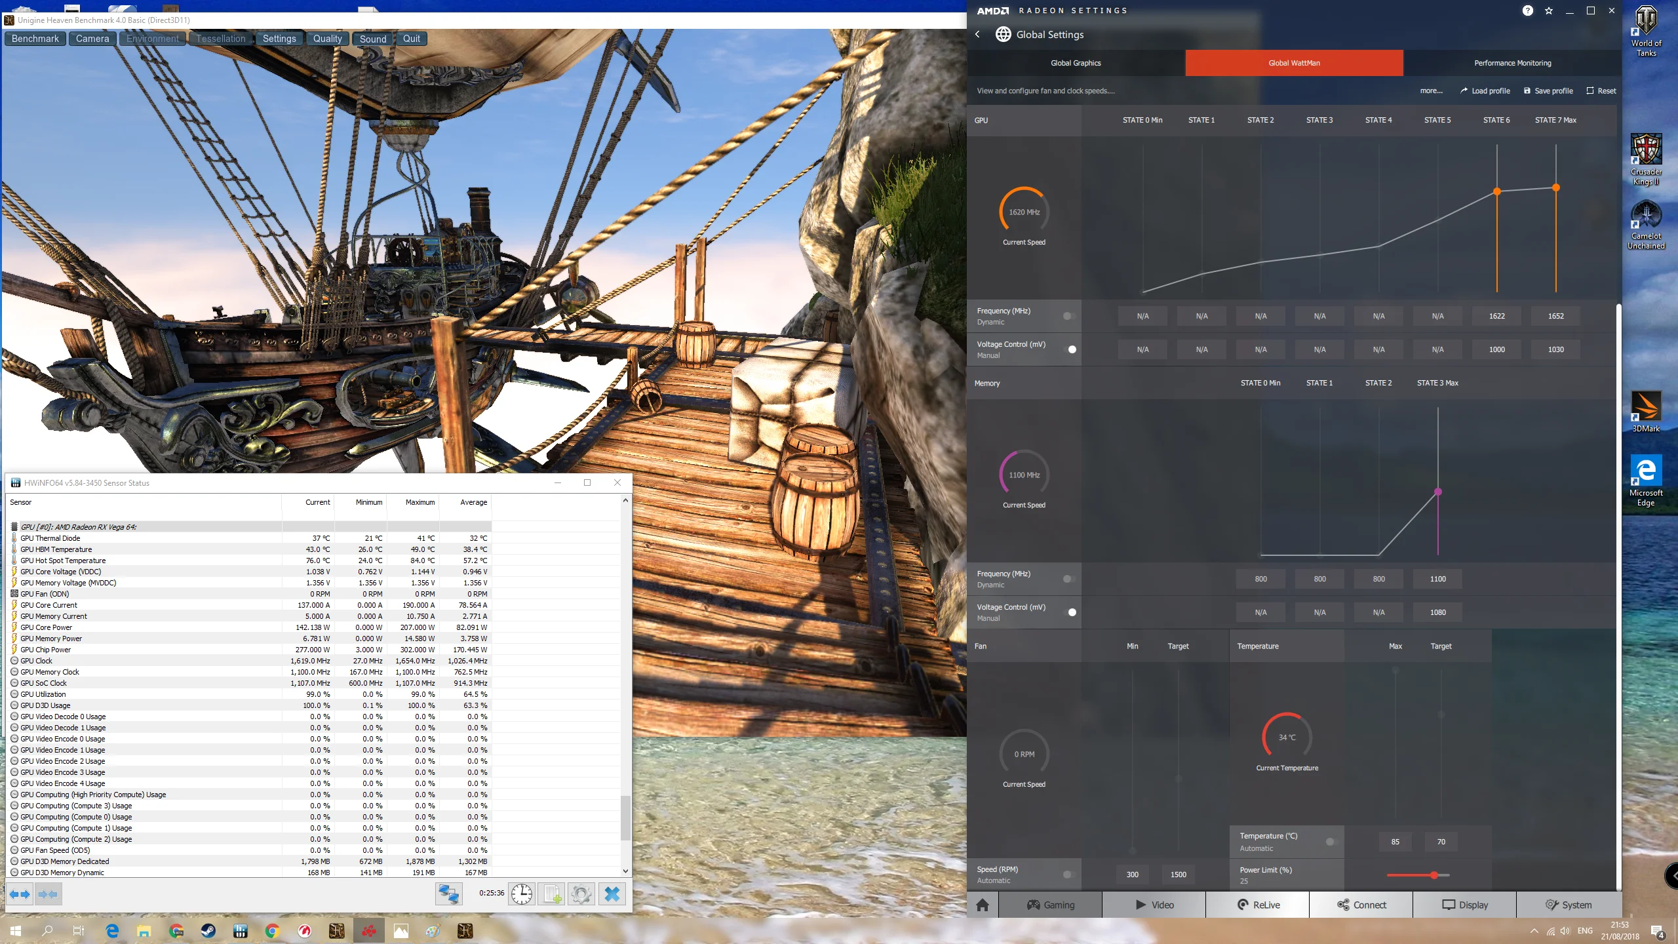Screen dimensions: 1678x944
Task: Click the GPU State 7 Max curve point
Action: point(1556,187)
